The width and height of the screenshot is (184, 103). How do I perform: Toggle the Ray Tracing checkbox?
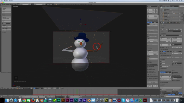pos(172,62)
